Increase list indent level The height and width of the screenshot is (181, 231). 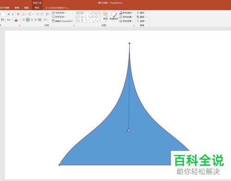click(x=42, y=14)
